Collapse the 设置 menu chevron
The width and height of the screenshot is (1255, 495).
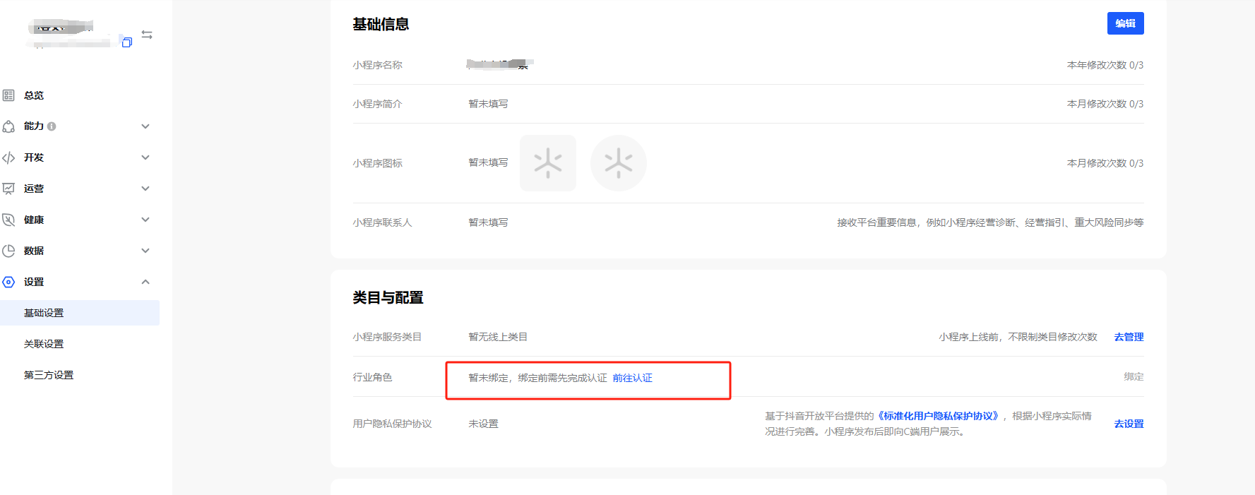(145, 282)
